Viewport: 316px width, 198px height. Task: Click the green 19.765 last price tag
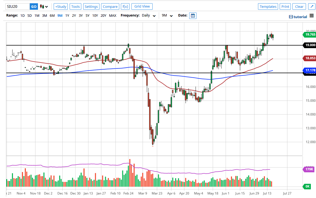pos(309,35)
